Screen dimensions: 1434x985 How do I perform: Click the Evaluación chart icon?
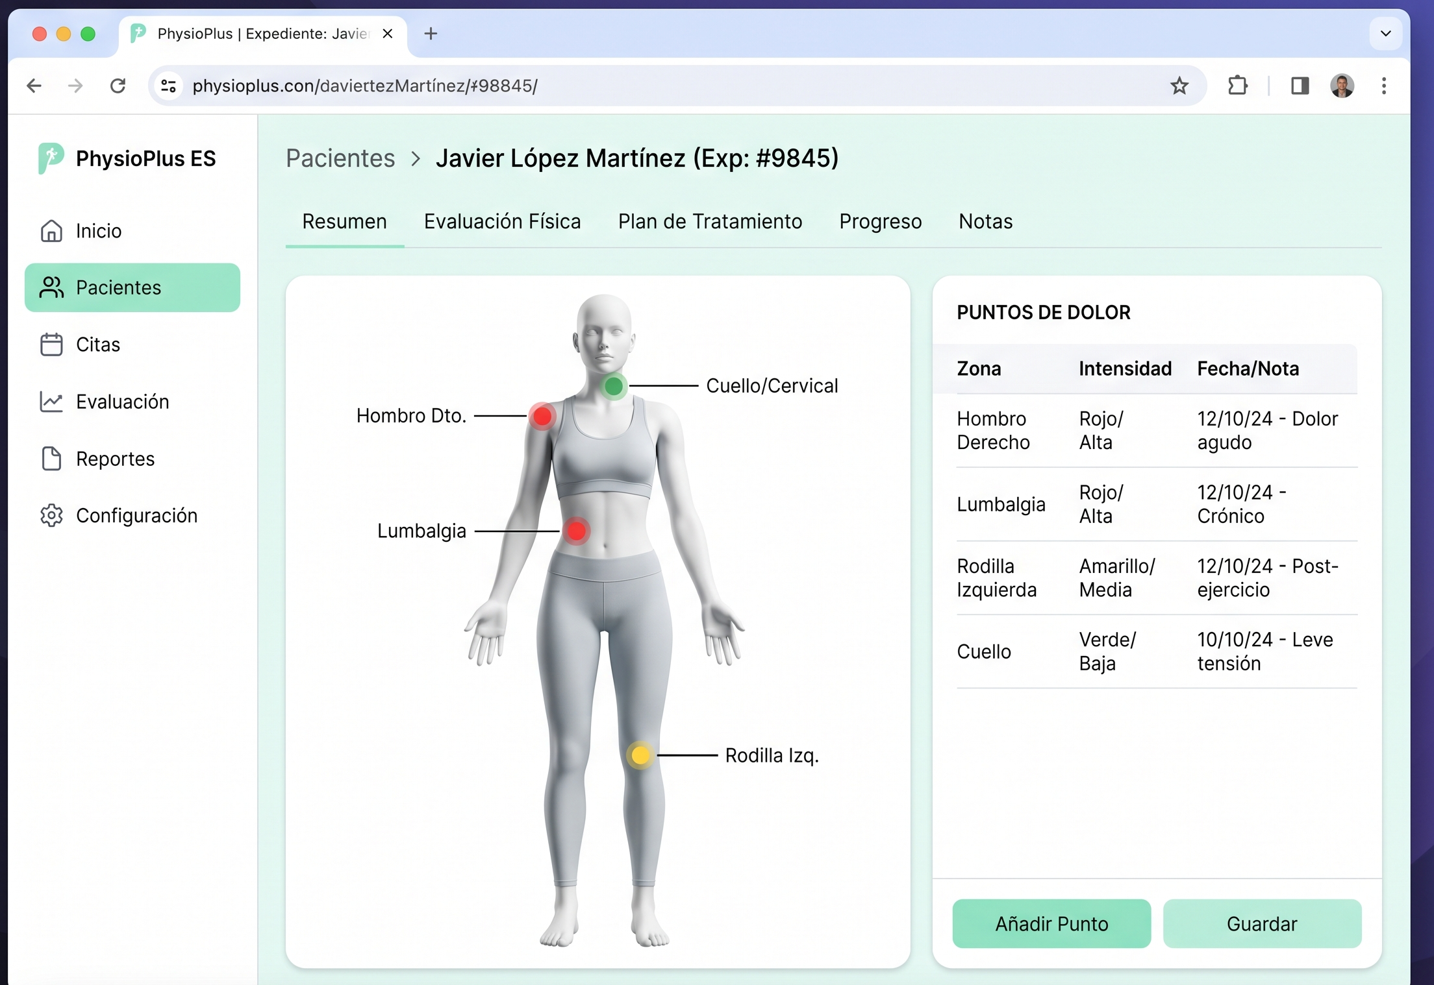[x=51, y=402]
